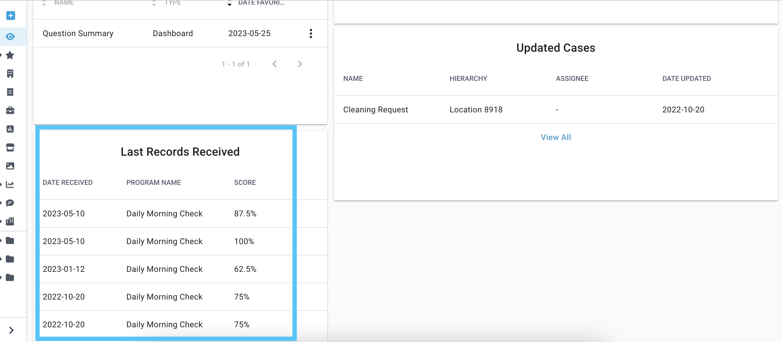The image size is (782, 342).
Task: Click the HIERARCHY column header
Action: [x=468, y=79]
